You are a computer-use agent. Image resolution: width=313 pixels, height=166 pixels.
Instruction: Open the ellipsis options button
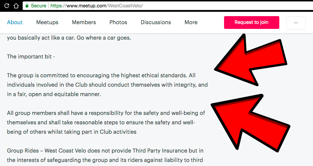[x=295, y=23]
